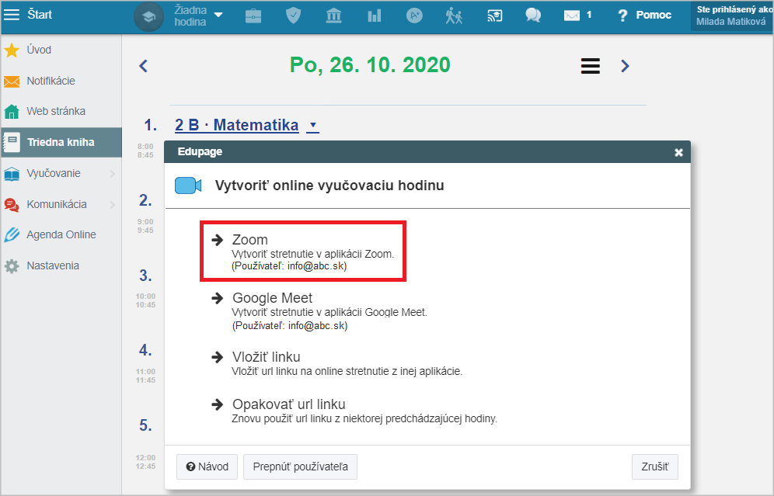
Task: Open the Návod guide button
Action: [x=207, y=467]
